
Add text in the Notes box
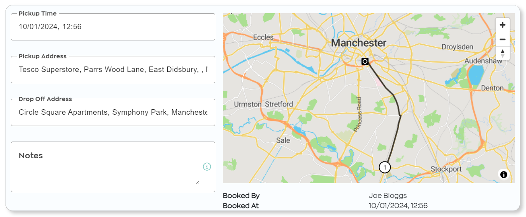tap(113, 167)
